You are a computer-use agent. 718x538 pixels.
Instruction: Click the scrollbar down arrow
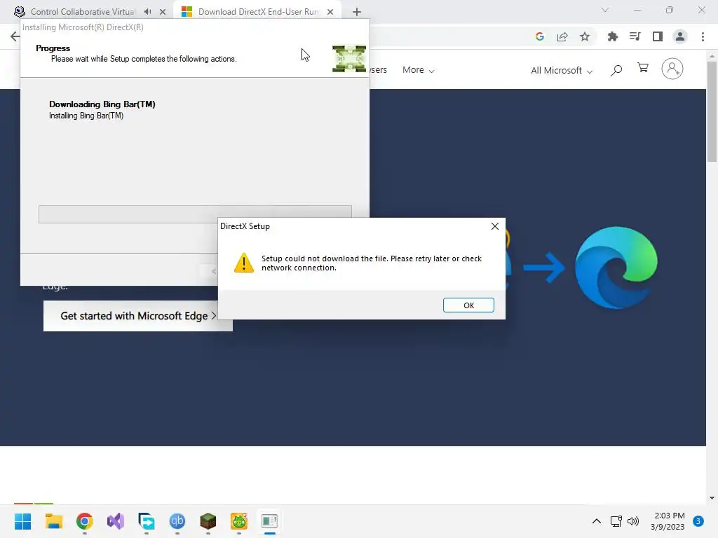(712, 498)
